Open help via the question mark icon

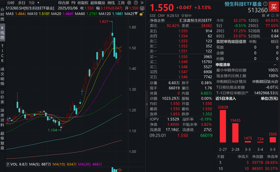[136, 3]
